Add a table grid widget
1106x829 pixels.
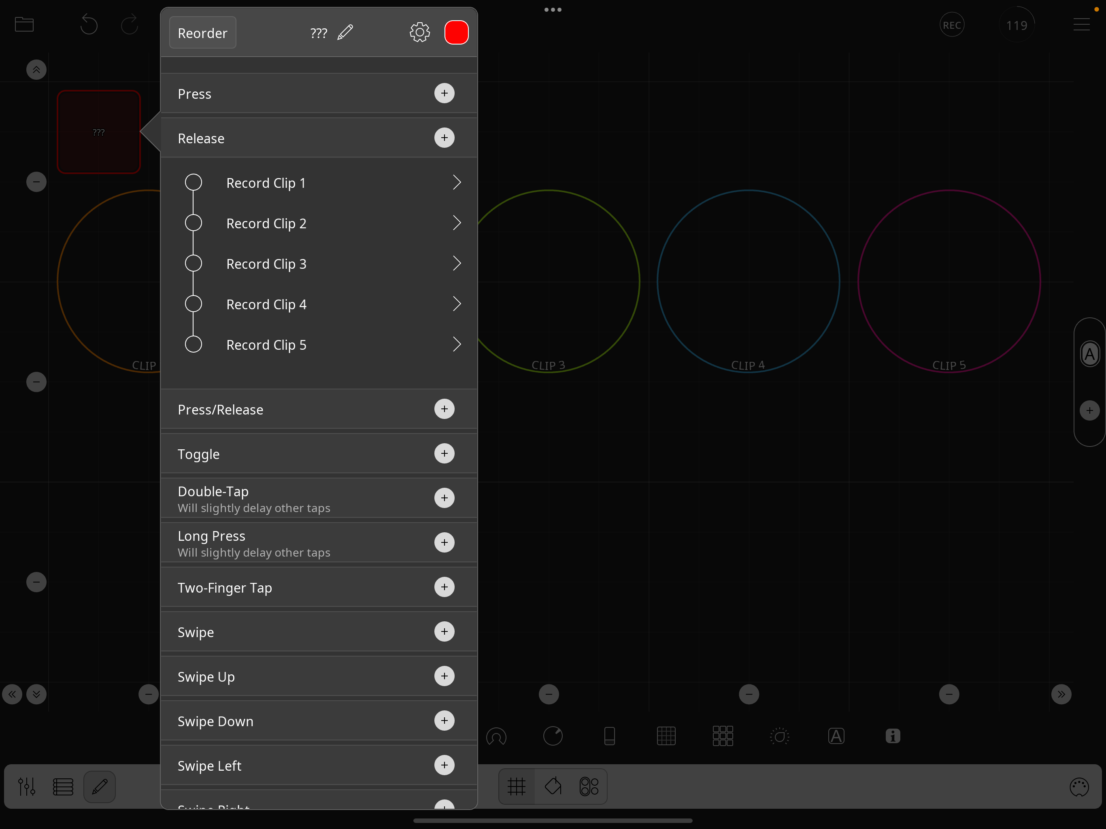coord(666,736)
